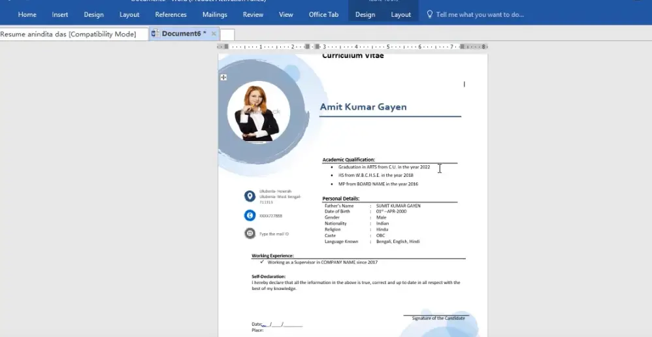Click the Place label
The width and height of the screenshot is (652, 337).
point(257,330)
